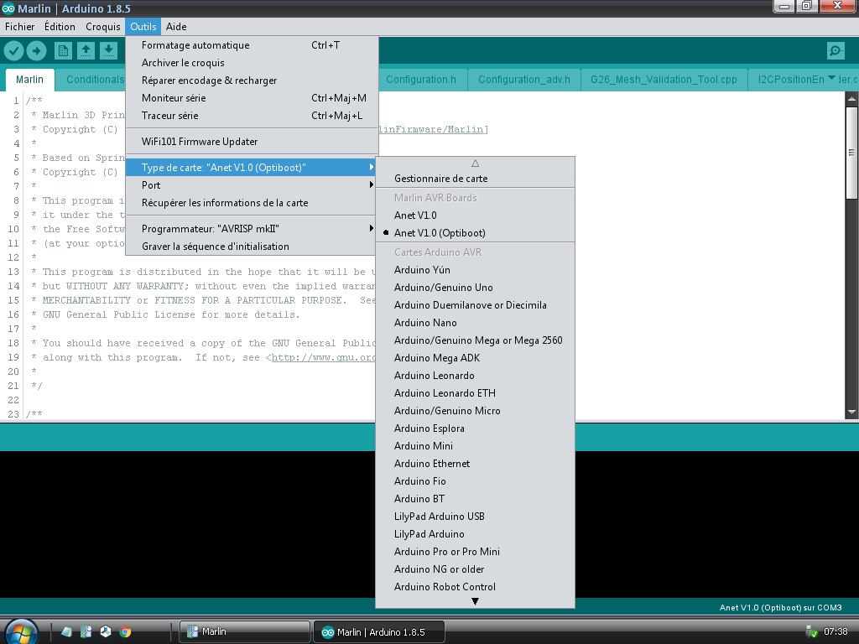
Task: Open the Serial Monitor magnifier icon
Action: tap(836, 51)
